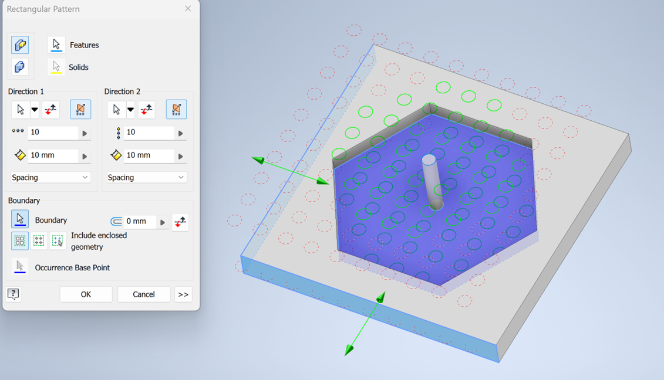
Task: Confirm pattern with OK
Action: coord(86,294)
